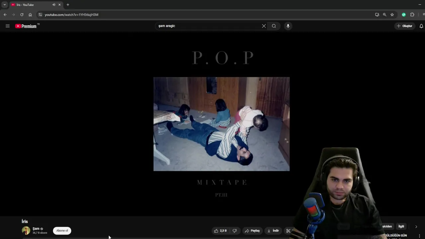Screen dimensions: 425x239
Task: Open the green extension icon
Action: [404, 15]
